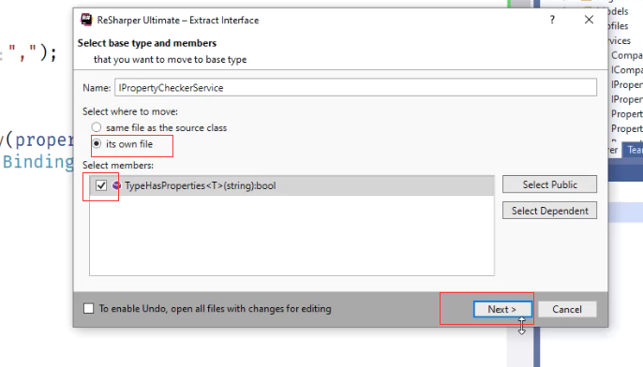Close the Extract Interface dialog
The height and width of the screenshot is (367, 643).
click(589, 20)
